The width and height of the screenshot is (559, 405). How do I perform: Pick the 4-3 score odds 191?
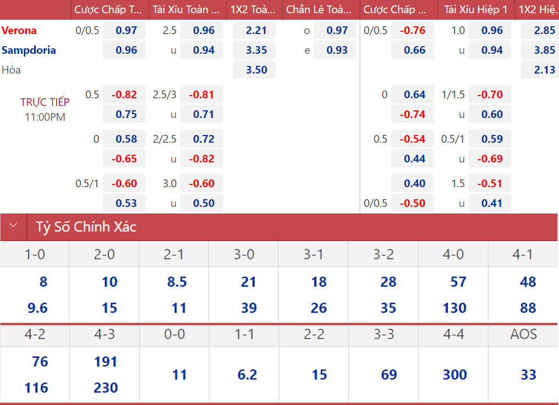pos(104,362)
